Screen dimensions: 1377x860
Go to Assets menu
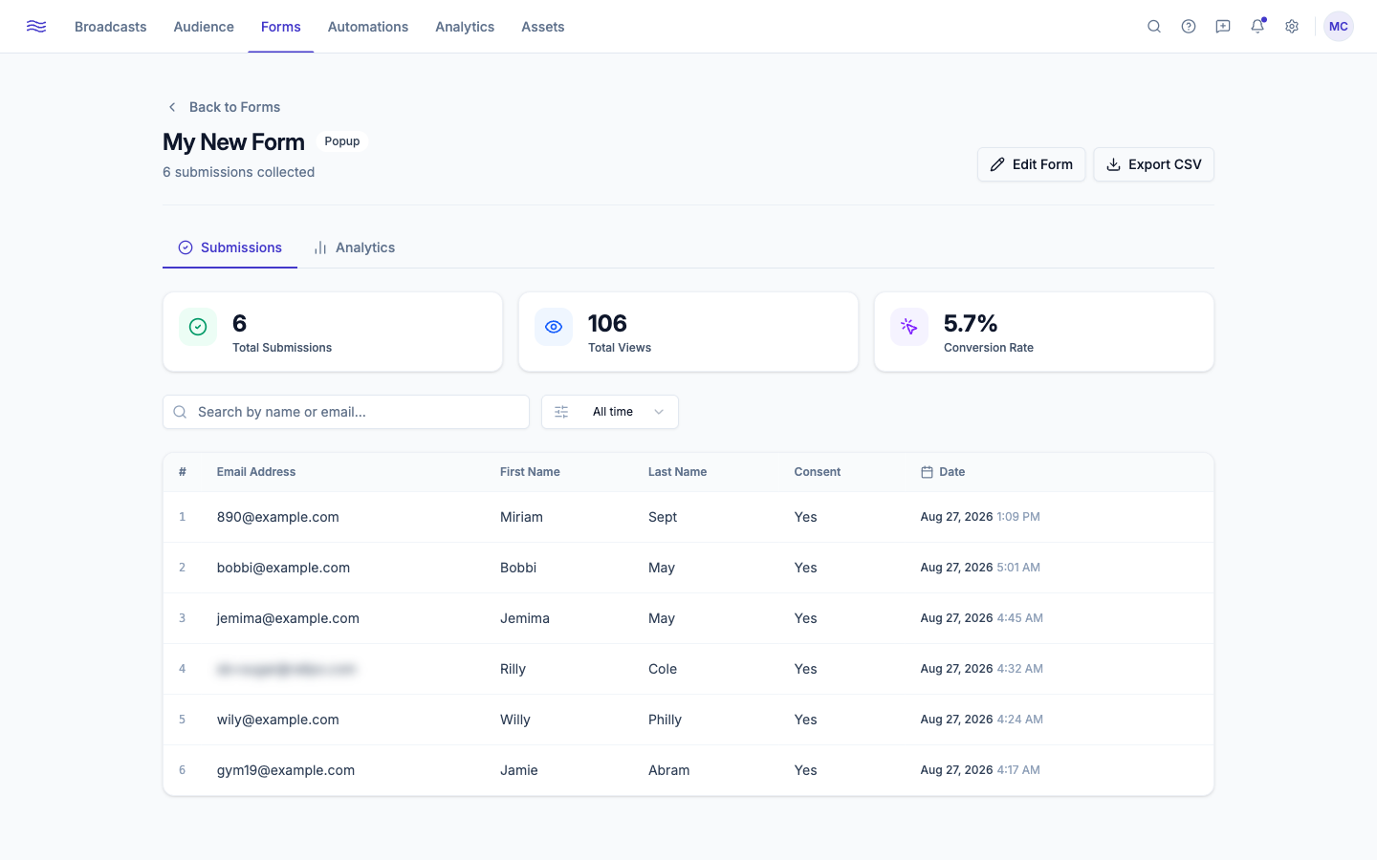pyautogui.click(x=543, y=27)
